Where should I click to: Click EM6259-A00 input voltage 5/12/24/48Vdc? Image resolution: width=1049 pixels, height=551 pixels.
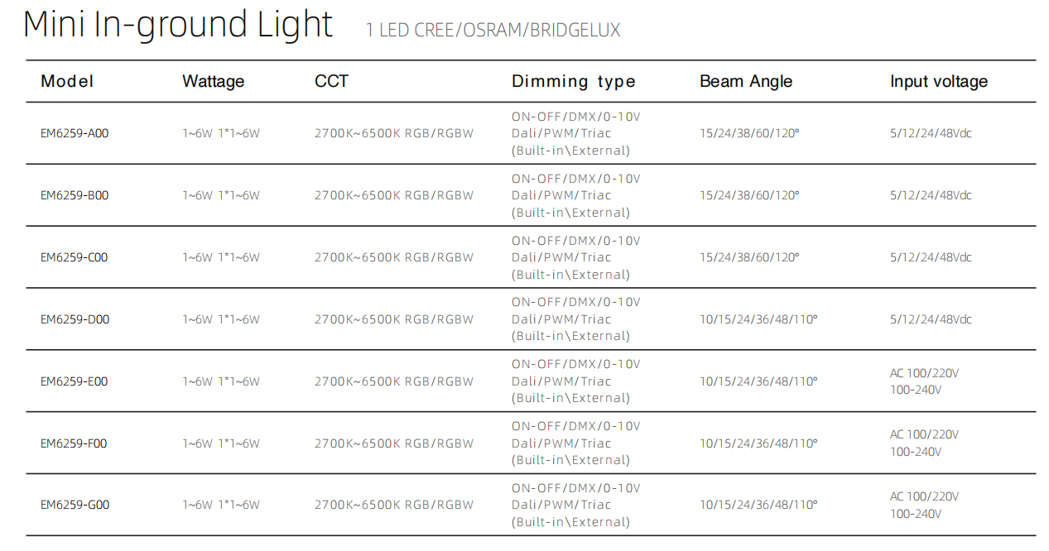(931, 133)
